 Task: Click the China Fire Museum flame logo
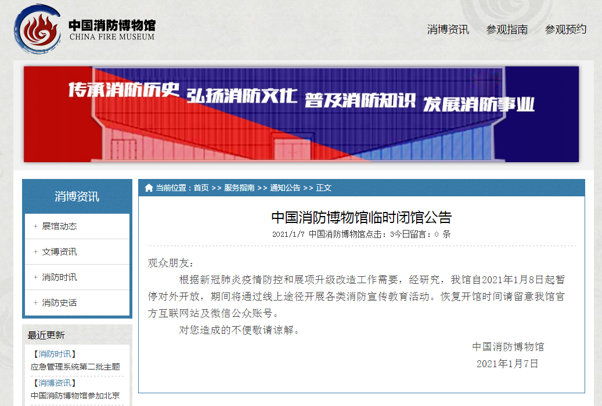pyautogui.click(x=38, y=29)
